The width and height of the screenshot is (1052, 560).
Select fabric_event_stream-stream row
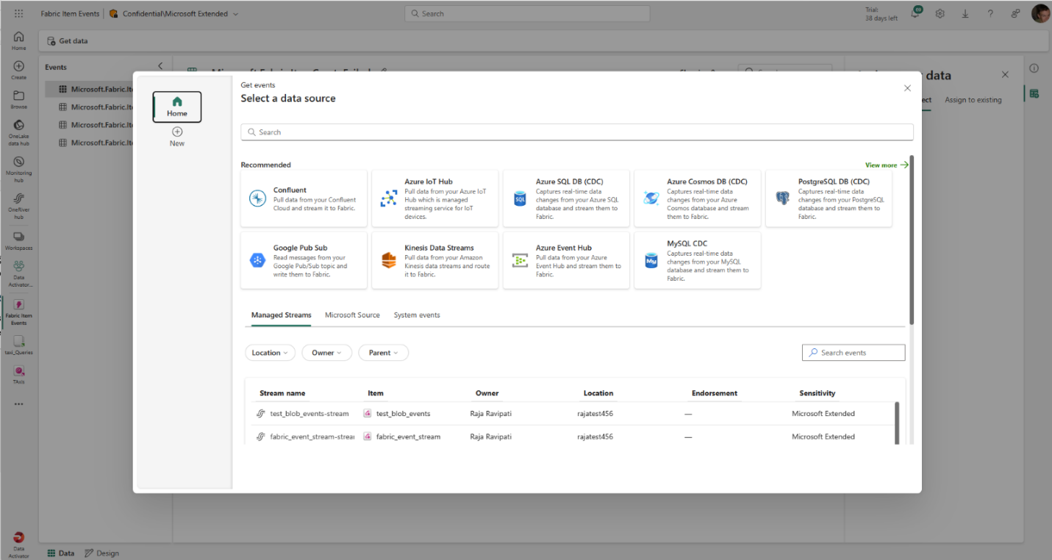571,437
